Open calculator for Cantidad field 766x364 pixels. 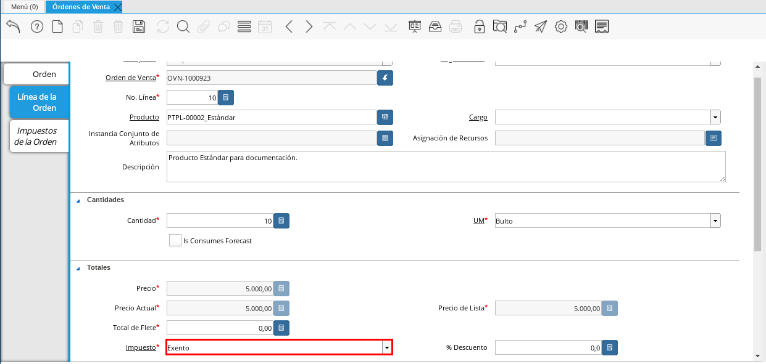click(281, 220)
